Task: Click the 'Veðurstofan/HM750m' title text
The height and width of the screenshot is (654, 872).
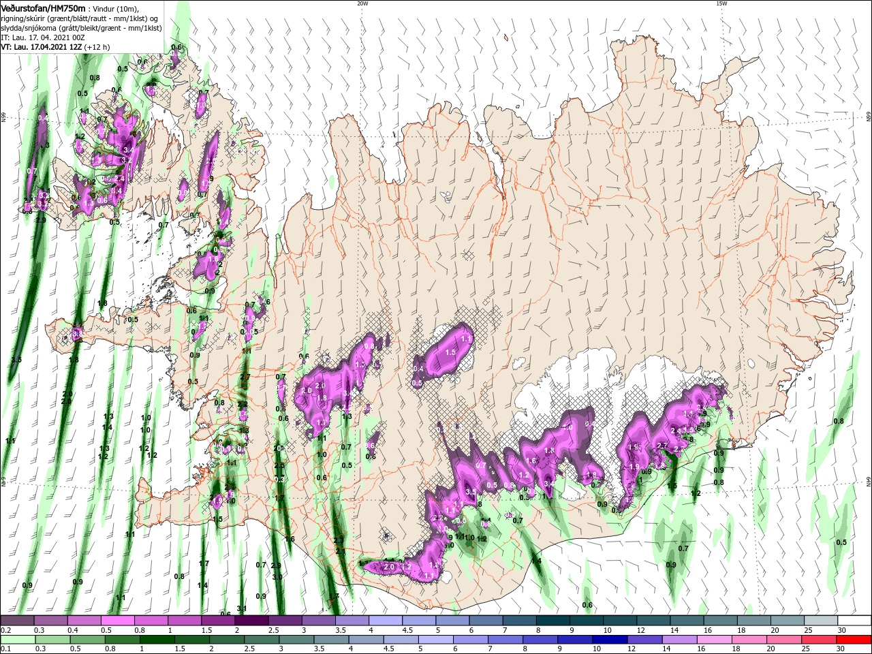Action: click(43, 7)
